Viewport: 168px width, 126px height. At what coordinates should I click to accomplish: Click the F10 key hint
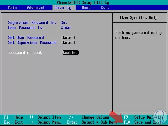pyautogui.click(x=127, y=122)
